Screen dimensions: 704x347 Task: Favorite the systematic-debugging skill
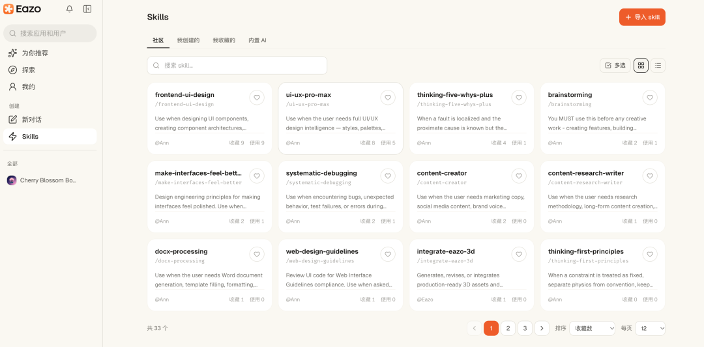pos(388,176)
